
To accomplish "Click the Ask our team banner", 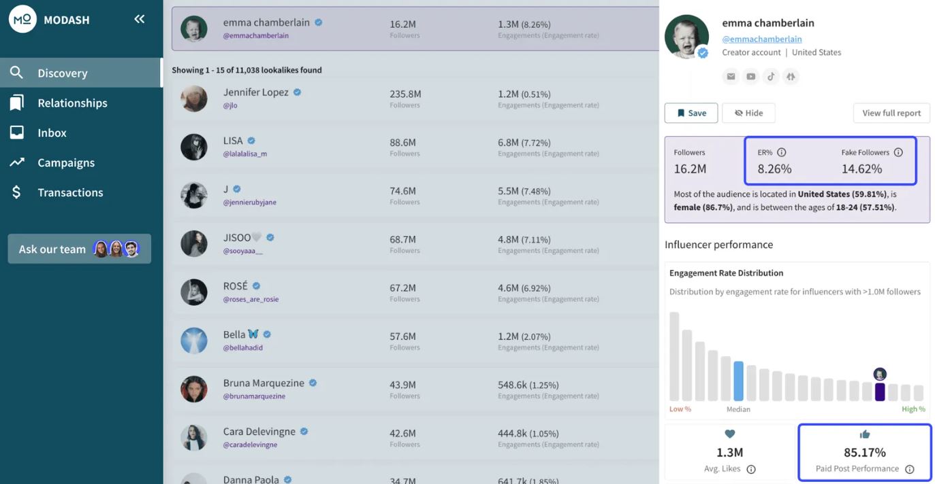I will [x=79, y=249].
